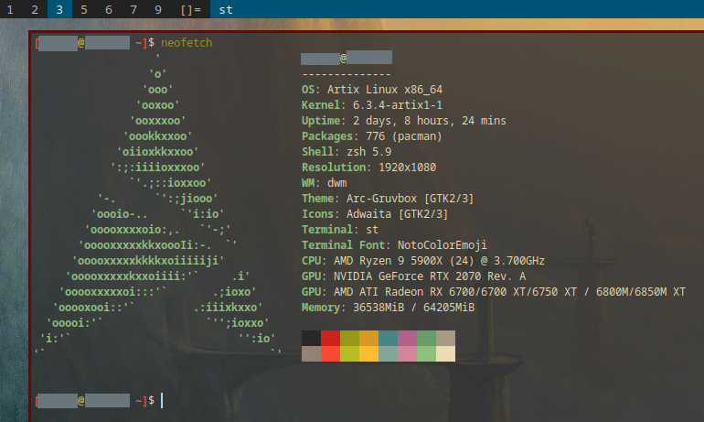Click the olive green color block, top row

click(350, 339)
